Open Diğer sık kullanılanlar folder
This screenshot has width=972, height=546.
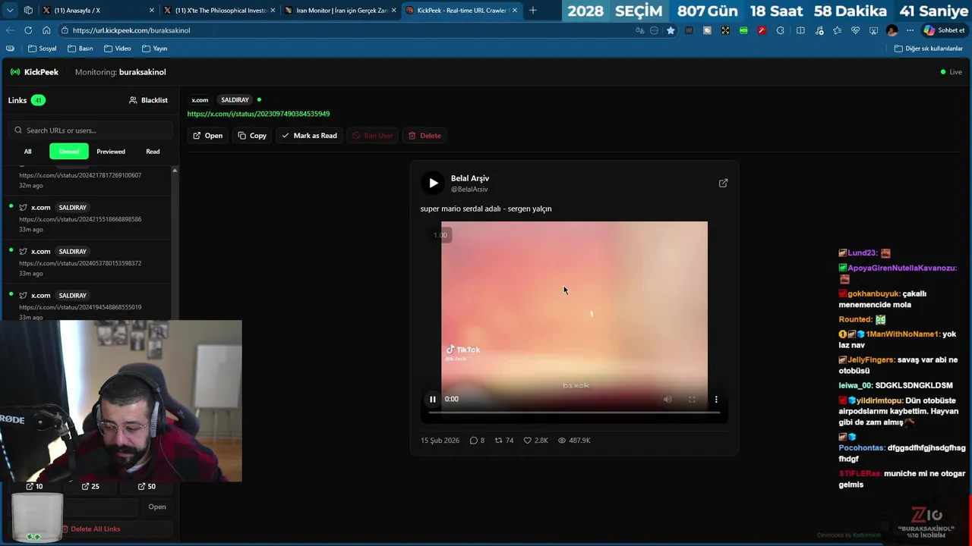pos(928,49)
